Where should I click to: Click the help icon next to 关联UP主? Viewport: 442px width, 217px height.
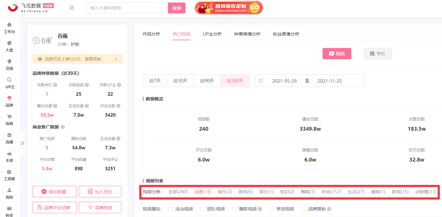point(119,85)
